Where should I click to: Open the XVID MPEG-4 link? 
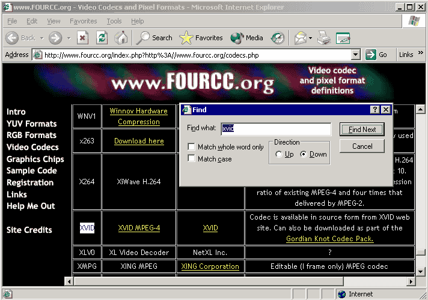[x=139, y=228]
